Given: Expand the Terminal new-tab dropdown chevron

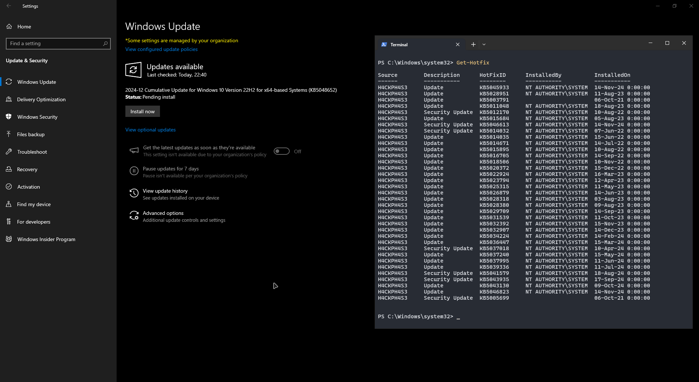Looking at the screenshot, I should pos(484,44).
